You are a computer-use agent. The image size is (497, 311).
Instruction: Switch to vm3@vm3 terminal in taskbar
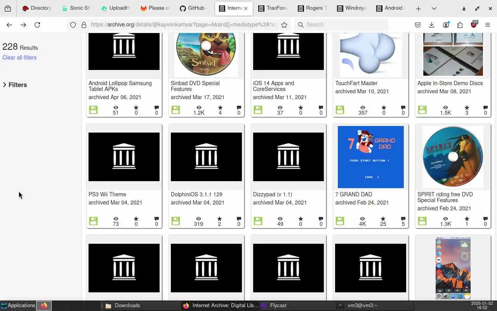[375, 306]
